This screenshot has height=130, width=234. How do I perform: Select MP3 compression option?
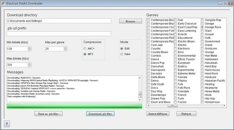point(85,54)
